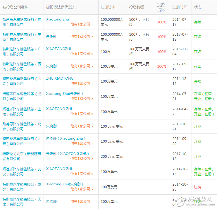Open 特斯拉汽车销售服务(青岛)有限公司 company link
217x209 pixels.
(22, 66)
